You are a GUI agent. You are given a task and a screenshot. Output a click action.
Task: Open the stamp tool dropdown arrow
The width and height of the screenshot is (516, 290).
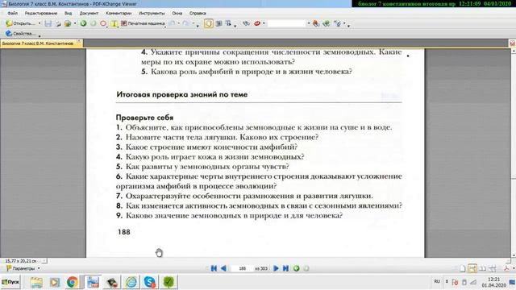point(264,23)
